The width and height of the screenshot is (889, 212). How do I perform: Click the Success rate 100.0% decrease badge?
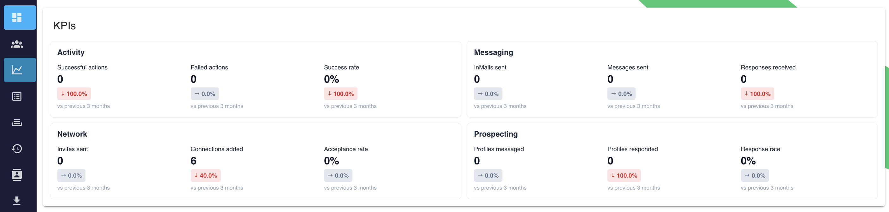tap(340, 94)
